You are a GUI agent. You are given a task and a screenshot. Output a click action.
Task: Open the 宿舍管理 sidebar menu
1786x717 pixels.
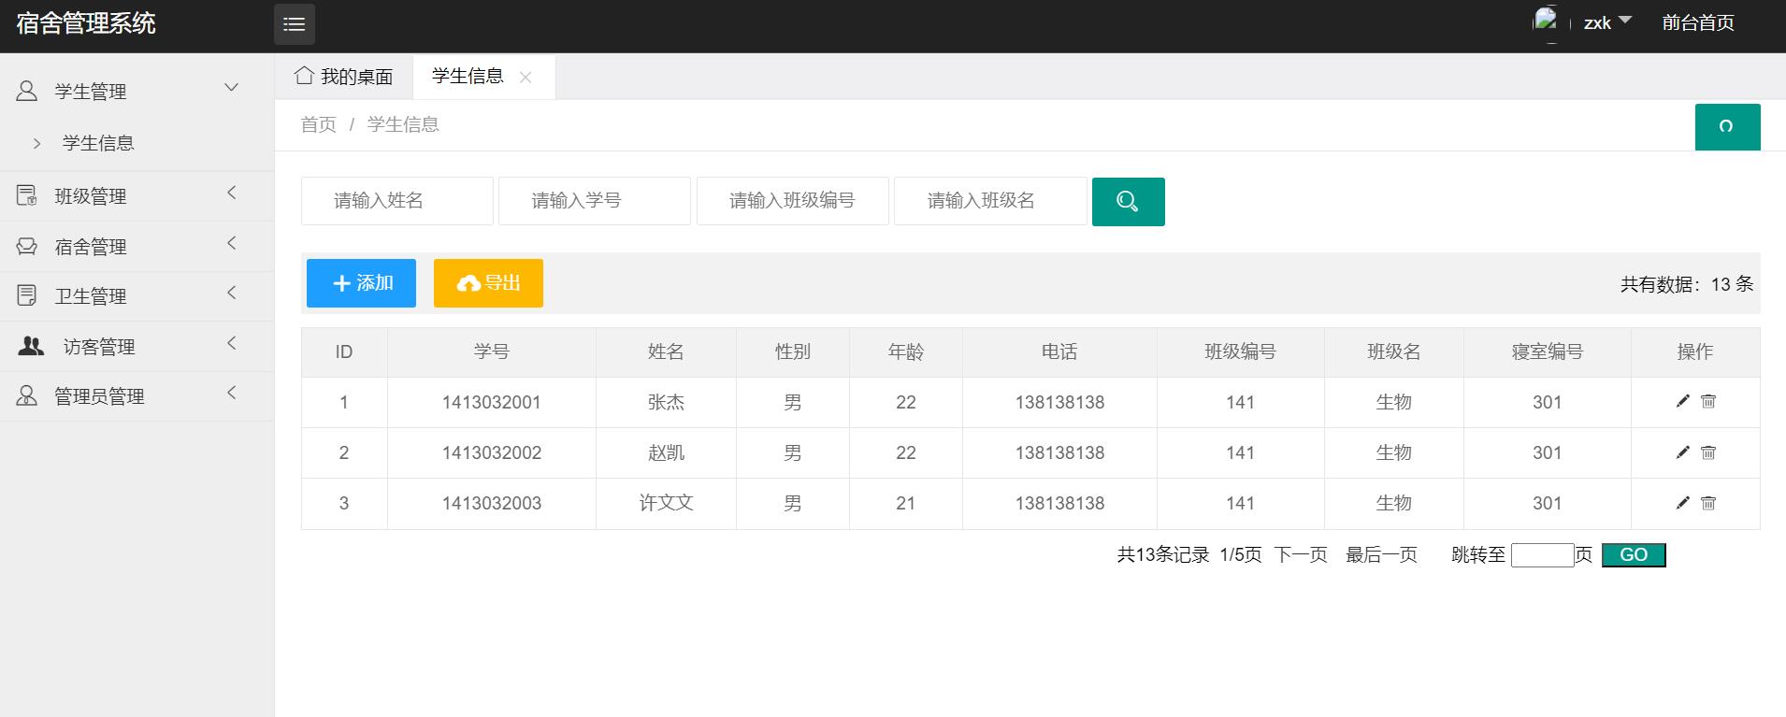[x=137, y=247]
